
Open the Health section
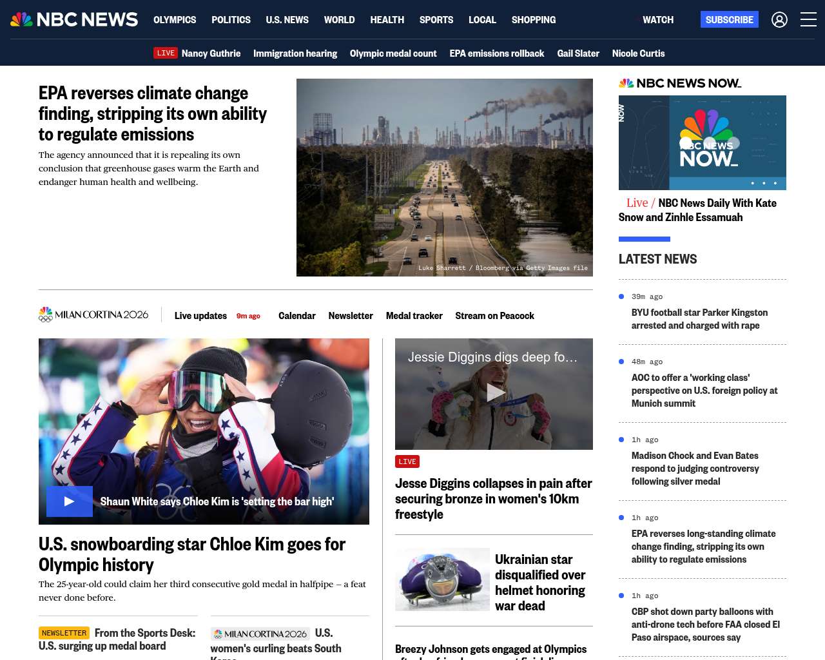[x=387, y=20]
